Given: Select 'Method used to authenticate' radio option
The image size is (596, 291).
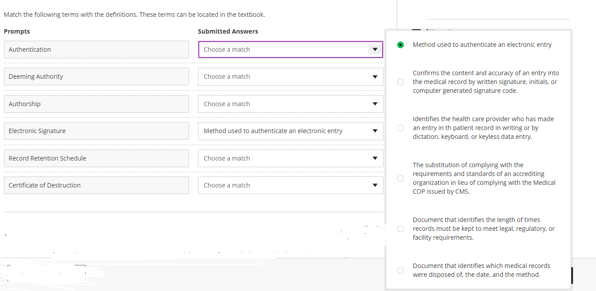Looking at the screenshot, I should tap(400, 45).
